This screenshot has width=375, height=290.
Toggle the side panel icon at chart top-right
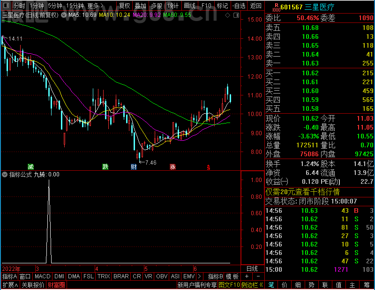(236, 15)
